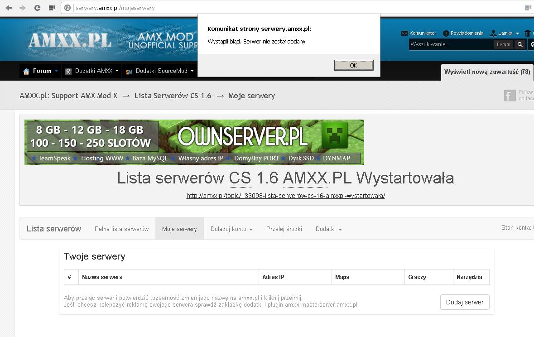Click the Twoje serwery heading
534x337 pixels.
tap(94, 256)
